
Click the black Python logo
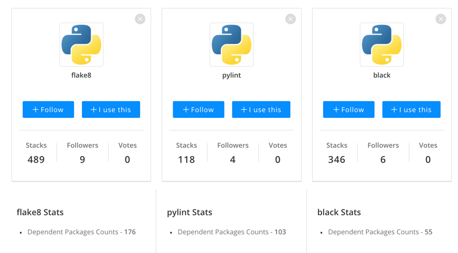coord(382,45)
